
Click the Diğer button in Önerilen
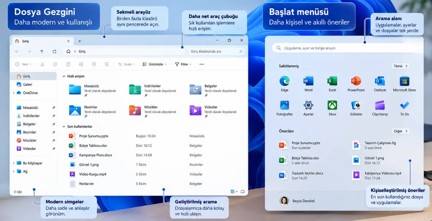(401, 131)
